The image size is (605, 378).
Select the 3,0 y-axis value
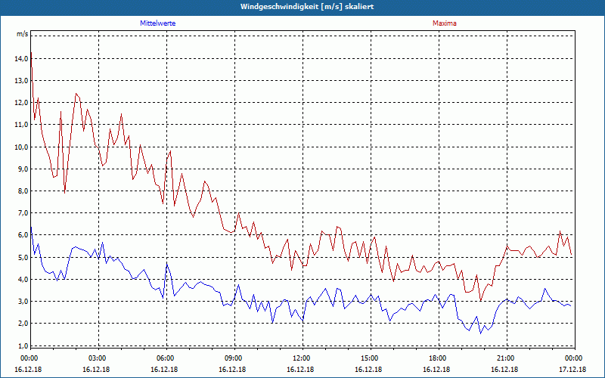pos(23,301)
